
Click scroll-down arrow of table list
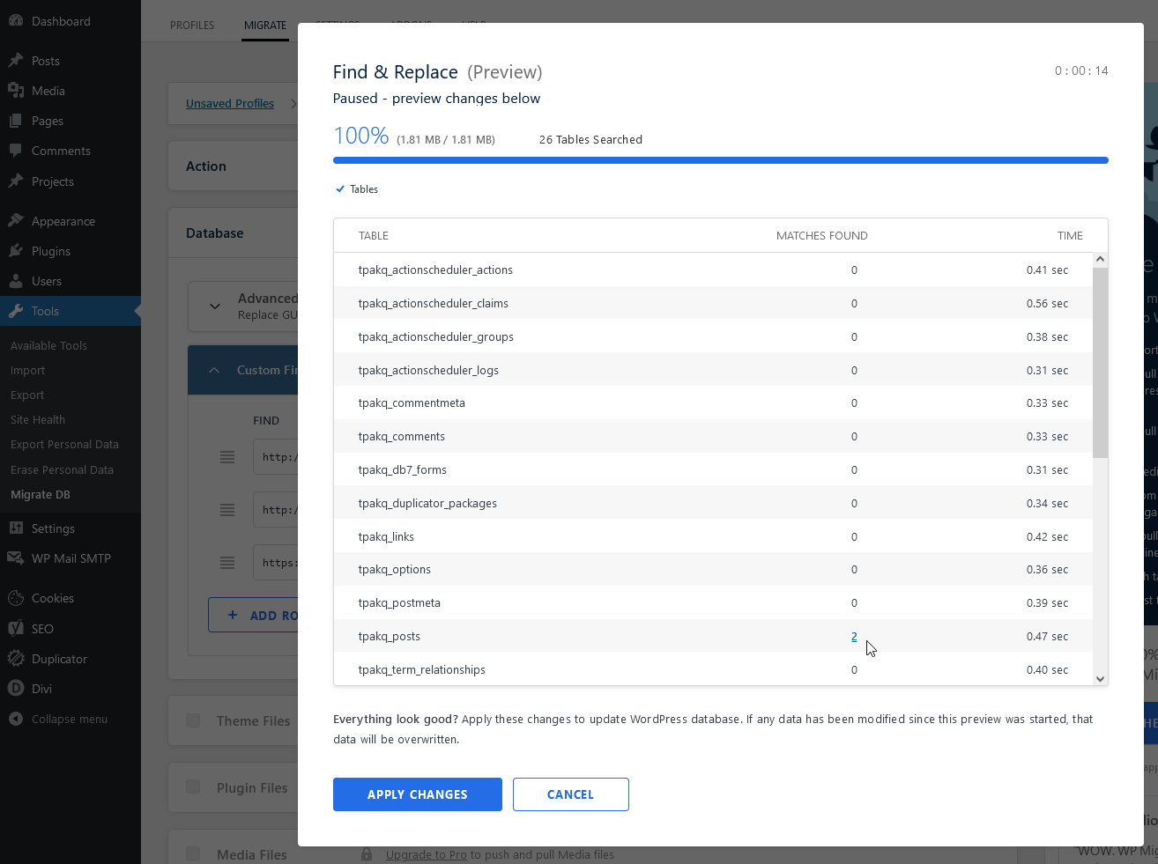click(x=1100, y=678)
